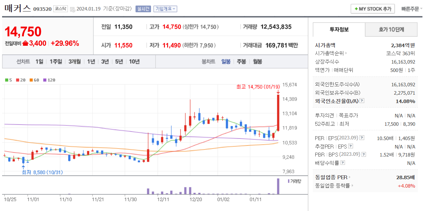
Task: Click the largest volume bar on 01/19
Action: point(278,186)
